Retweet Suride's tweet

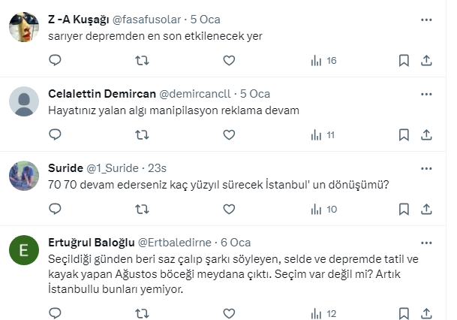click(142, 209)
